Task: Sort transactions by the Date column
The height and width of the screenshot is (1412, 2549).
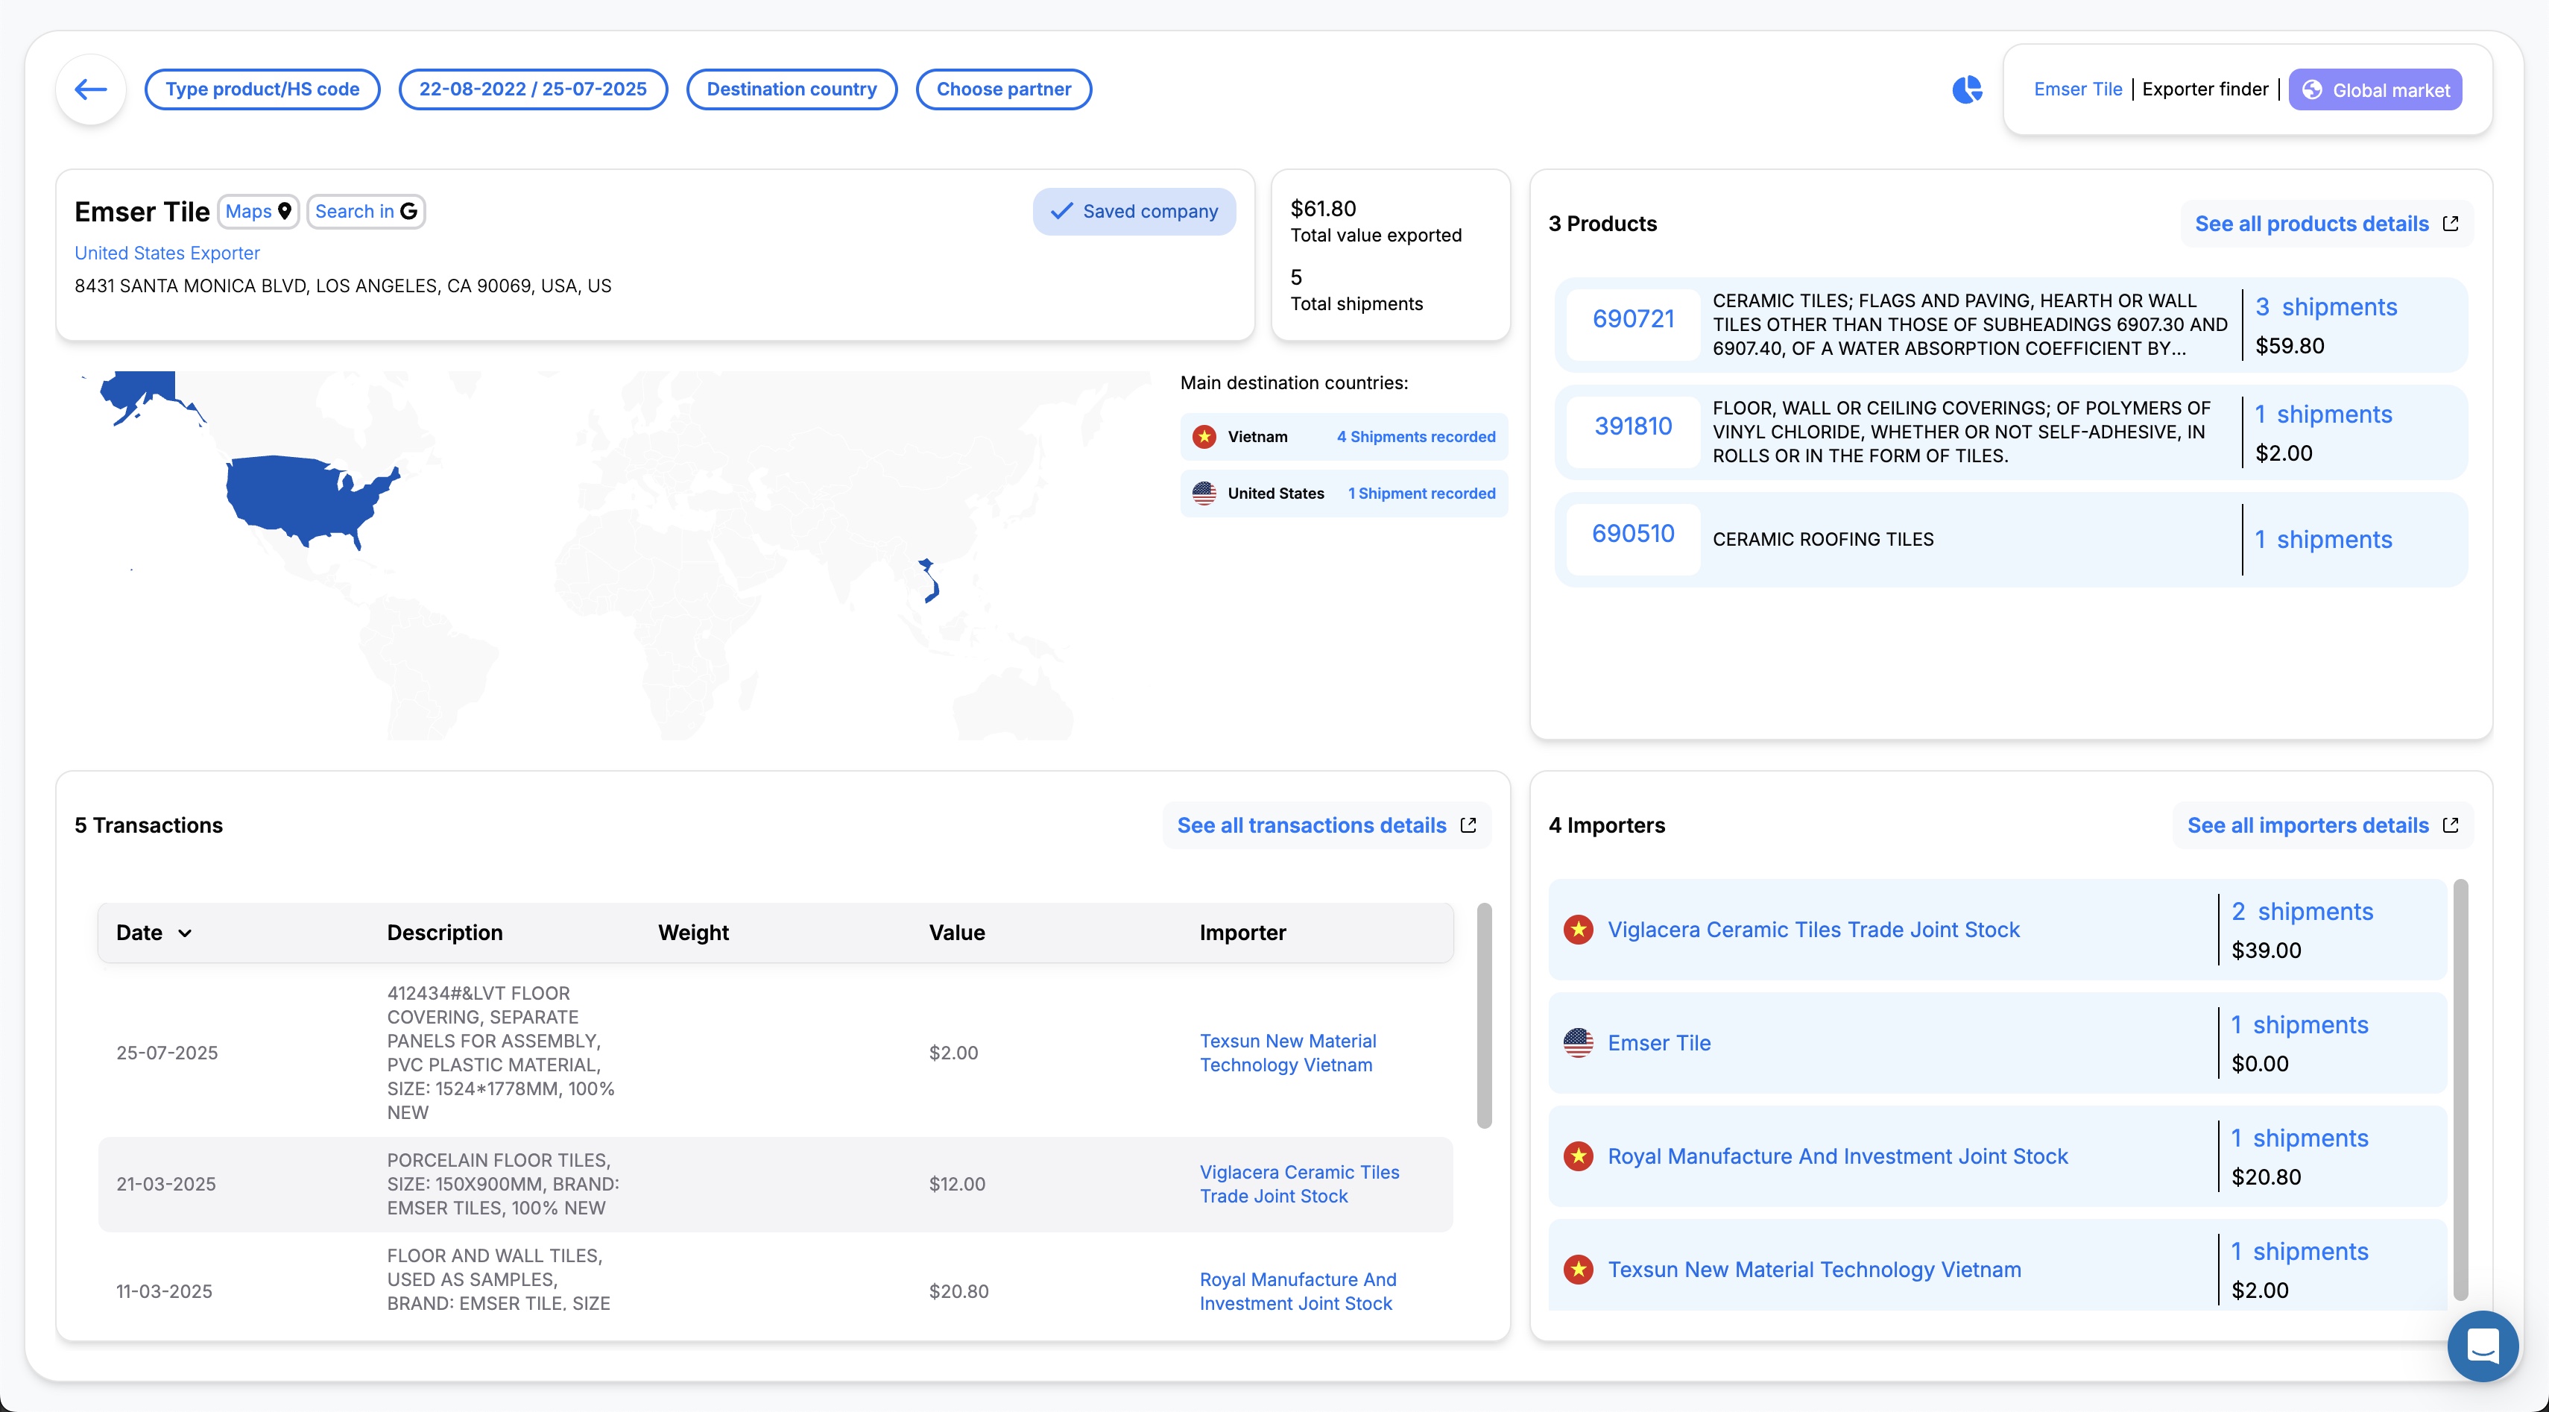Action: [x=154, y=933]
